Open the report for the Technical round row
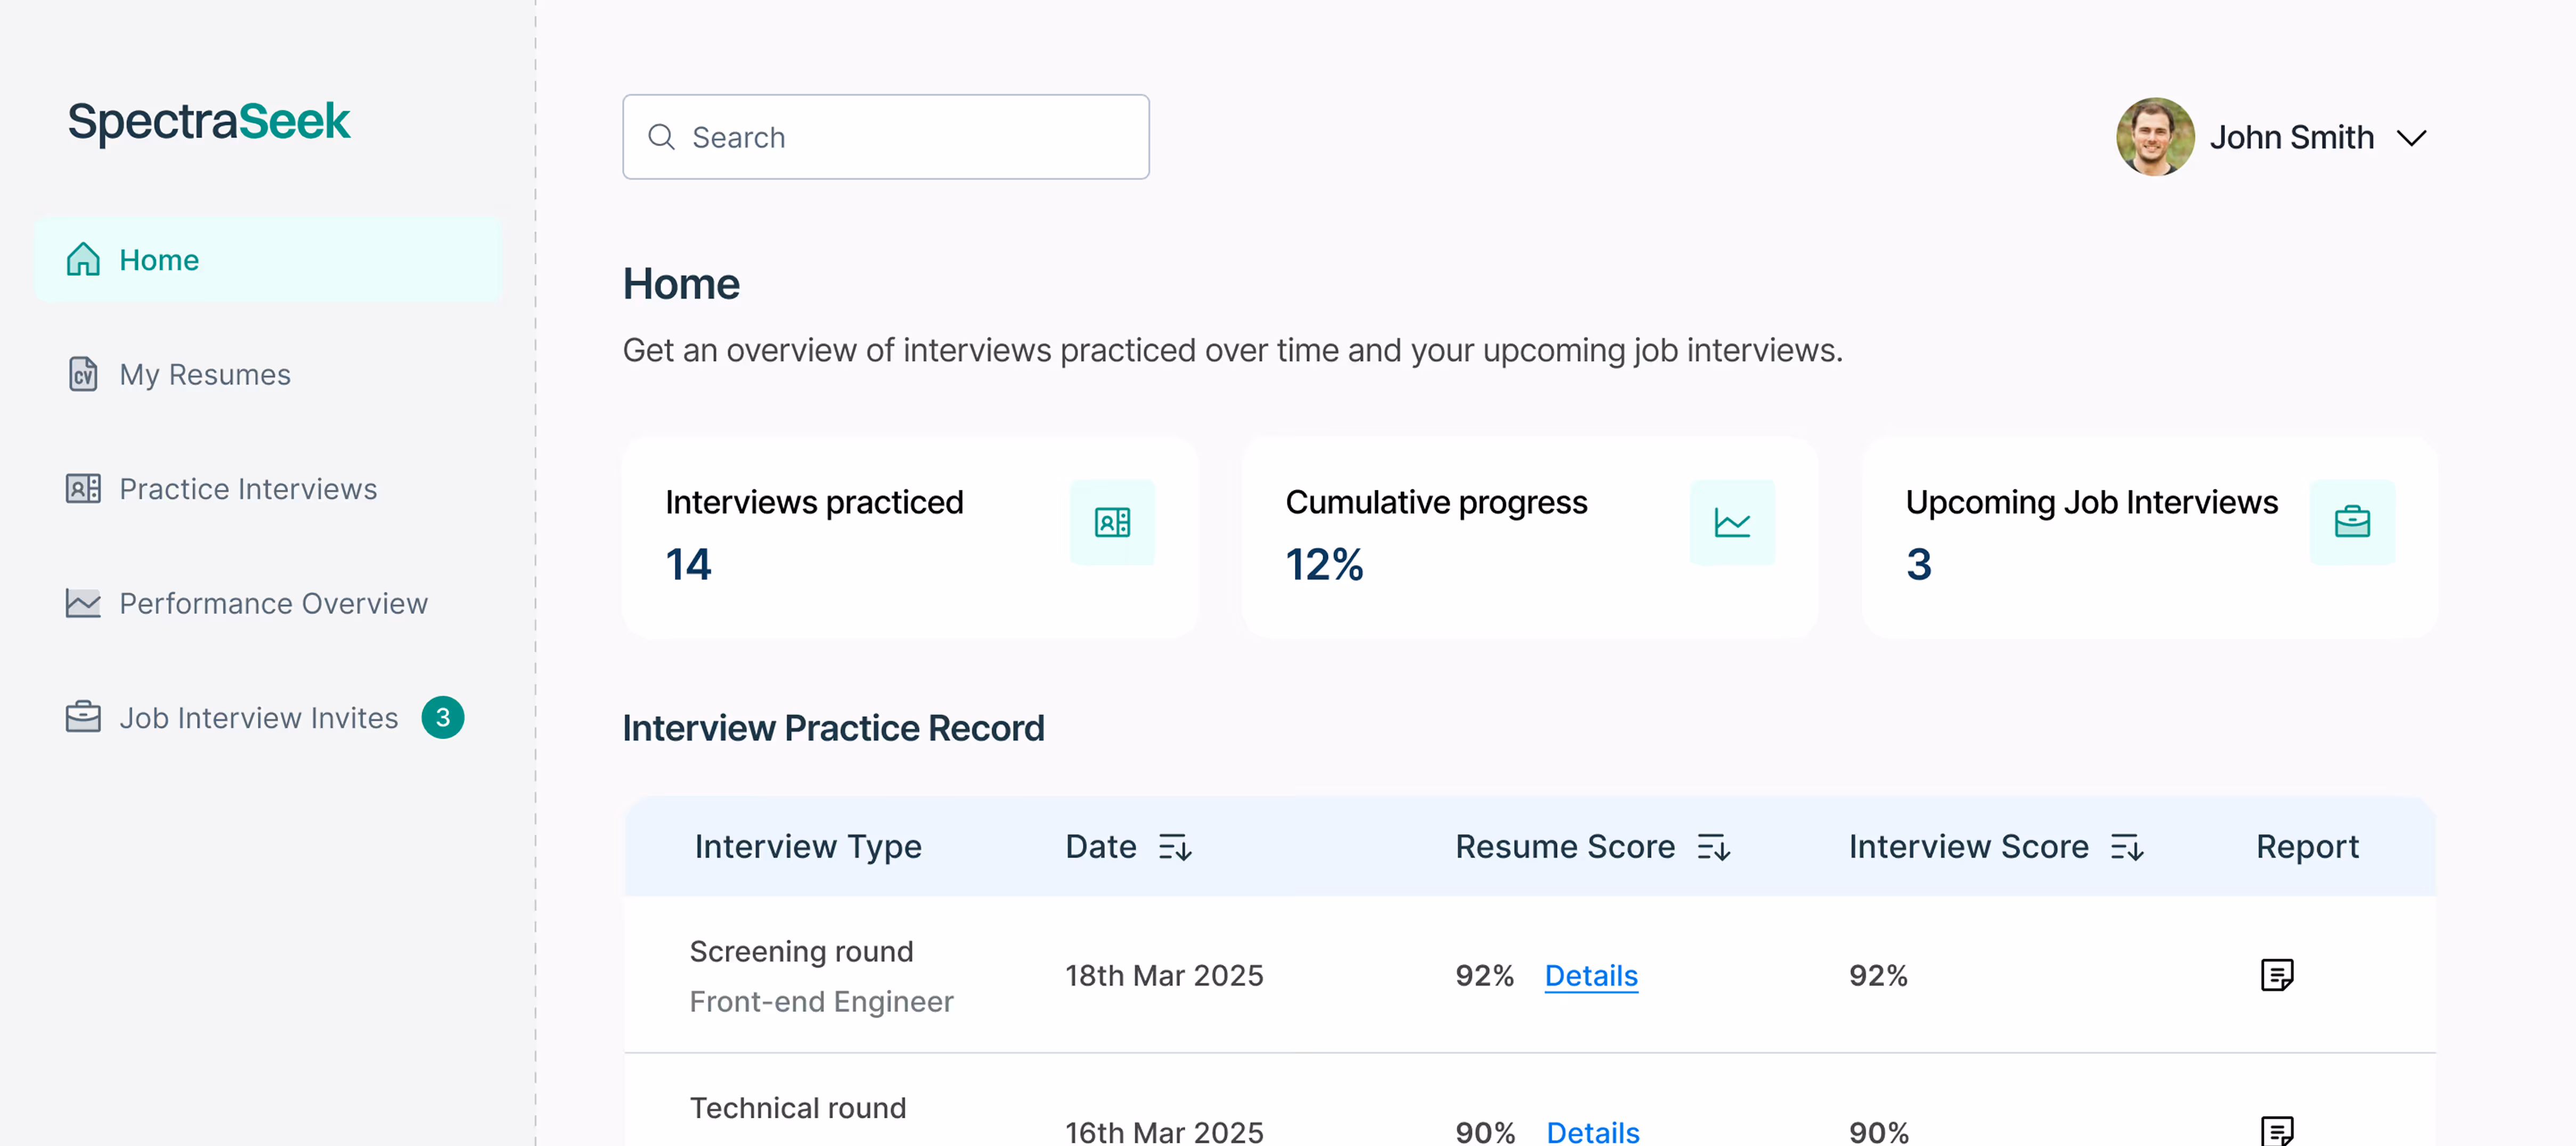The height and width of the screenshot is (1146, 2576). (x=2277, y=1131)
